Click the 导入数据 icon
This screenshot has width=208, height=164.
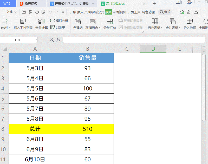click(x=190, y=22)
